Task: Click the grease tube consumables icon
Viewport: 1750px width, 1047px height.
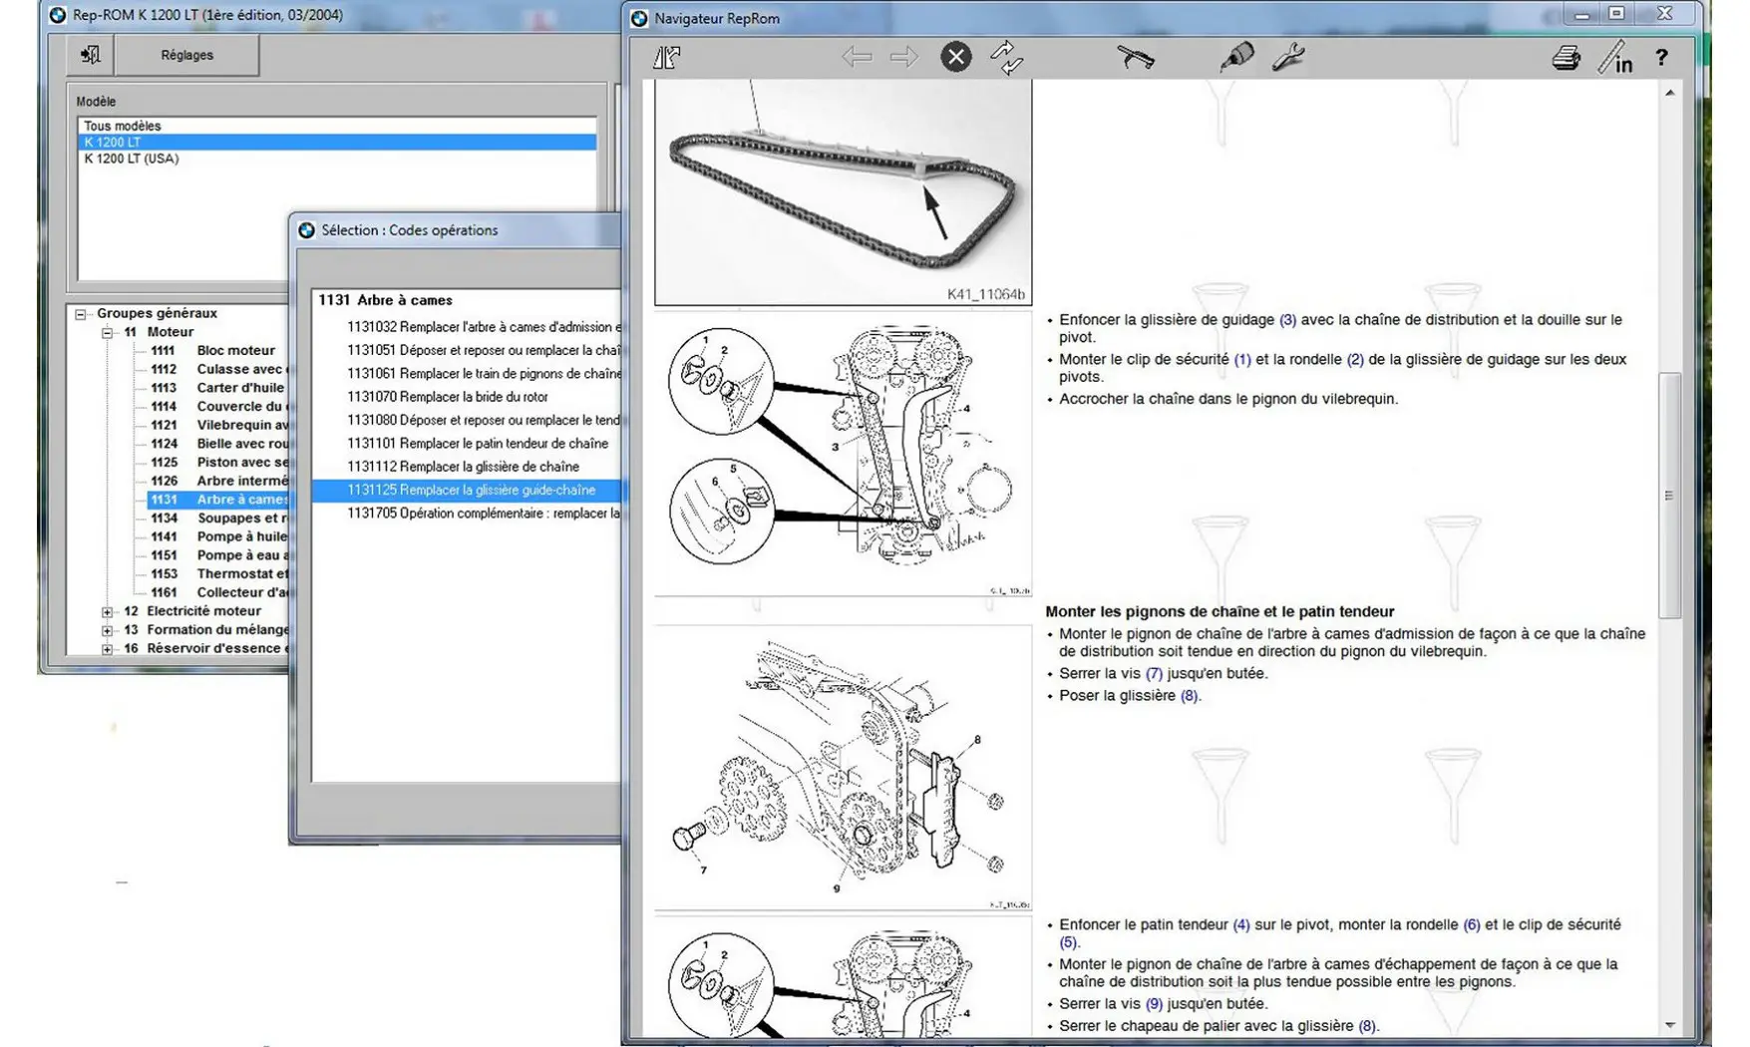Action: click(x=1236, y=57)
